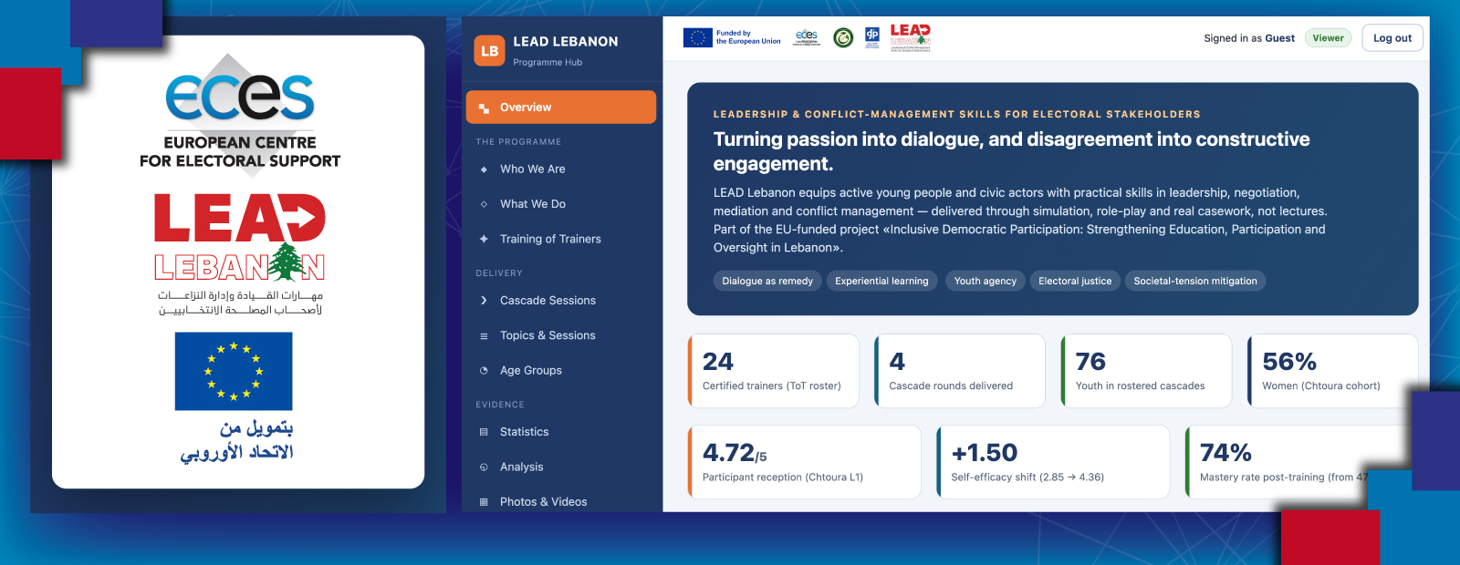Click the Statistics table icon

484,432
